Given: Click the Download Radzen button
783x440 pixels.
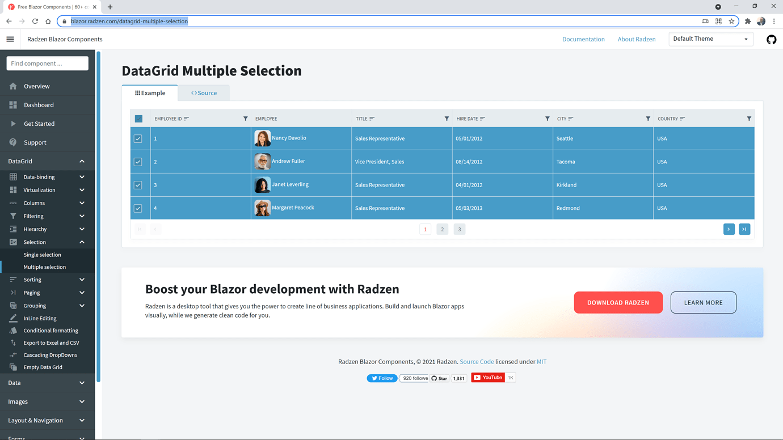Looking at the screenshot, I should click(x=618, y=302).
